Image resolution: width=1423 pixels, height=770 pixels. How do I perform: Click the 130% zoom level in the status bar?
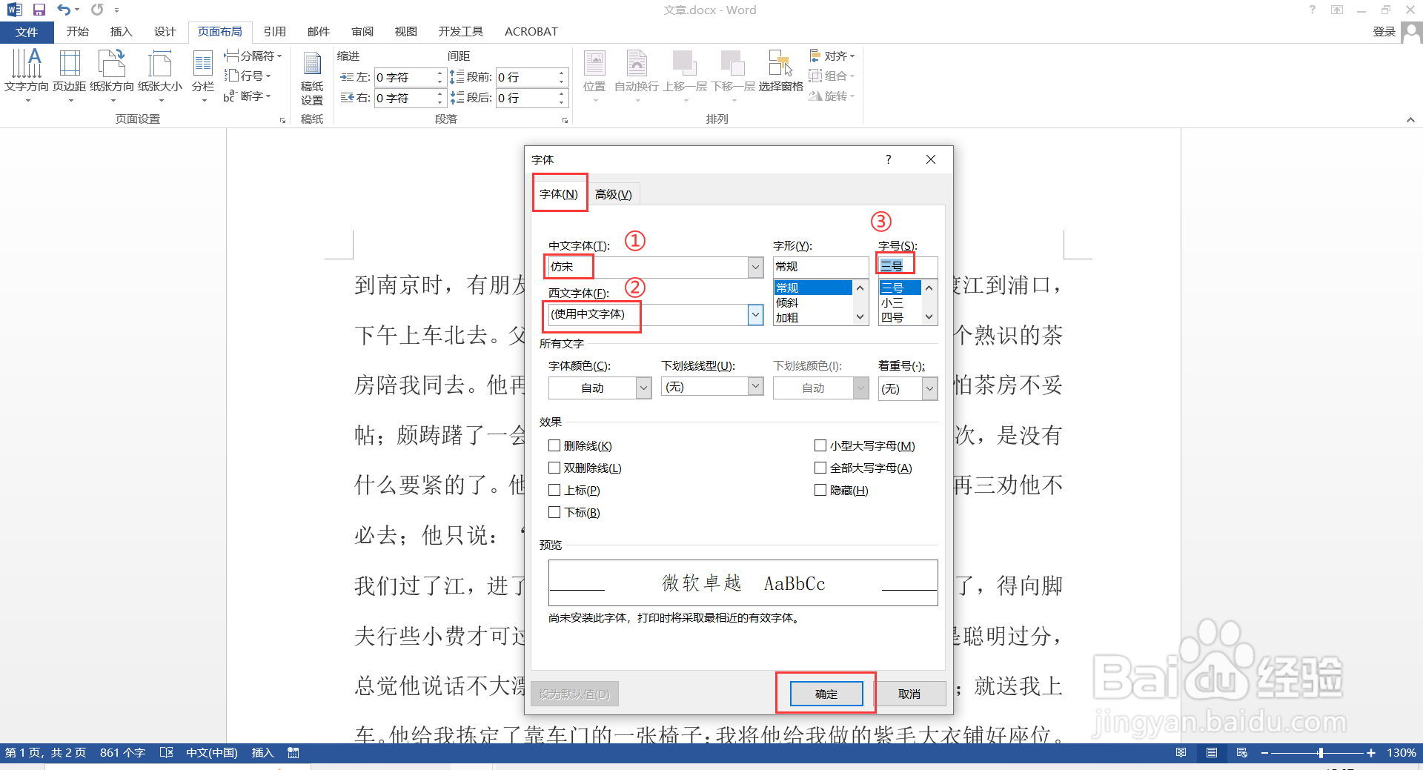pyautogui.click(x=1402, y=753)
